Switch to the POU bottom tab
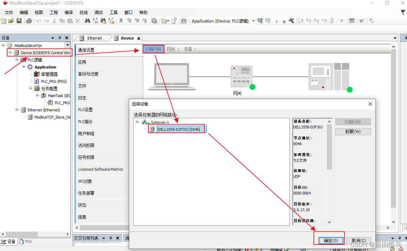407x251 pixels. 26,241
